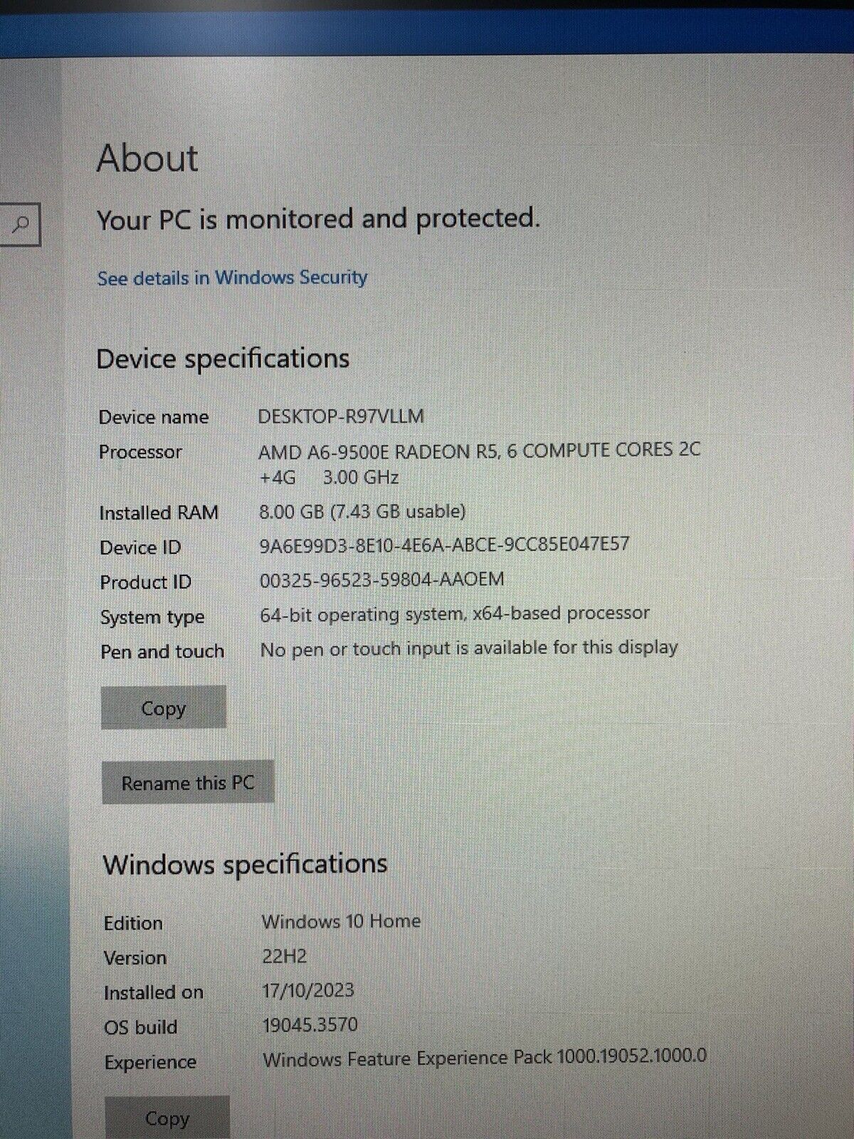
Task: Click the Device specifications heading
Action: click(x=223, y=358)
